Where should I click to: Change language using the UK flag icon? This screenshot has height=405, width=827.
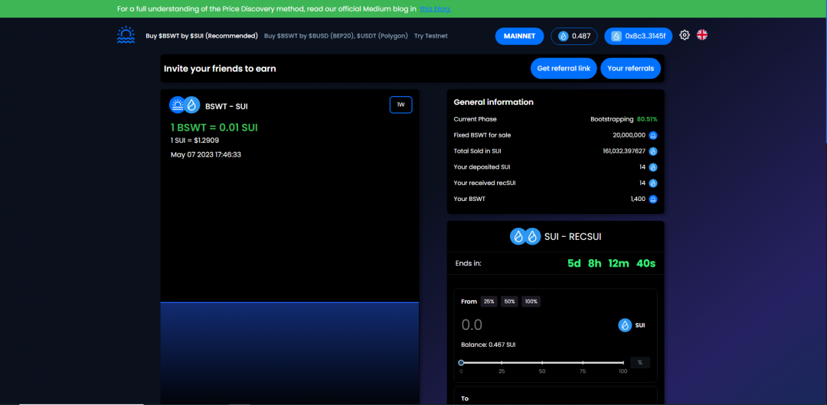click(701, 35)
